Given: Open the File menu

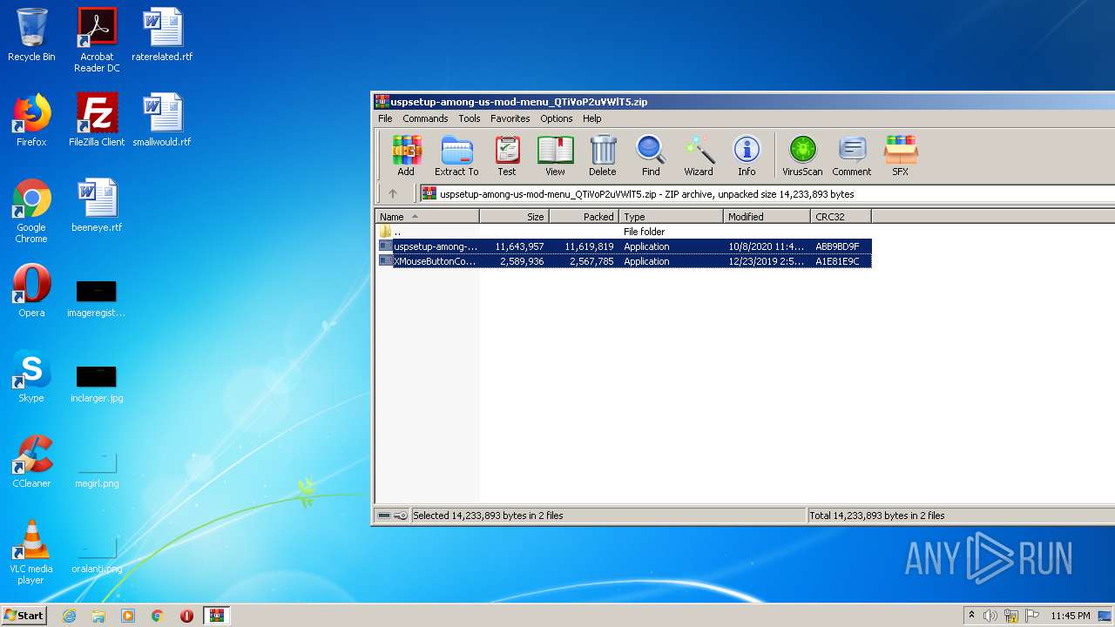Looking at the screenshot, I should [385, 118].
